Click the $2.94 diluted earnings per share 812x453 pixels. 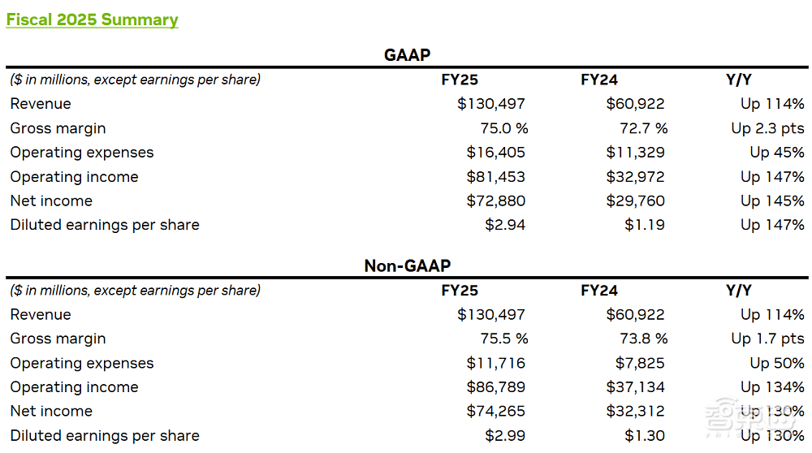click(505, 225)
